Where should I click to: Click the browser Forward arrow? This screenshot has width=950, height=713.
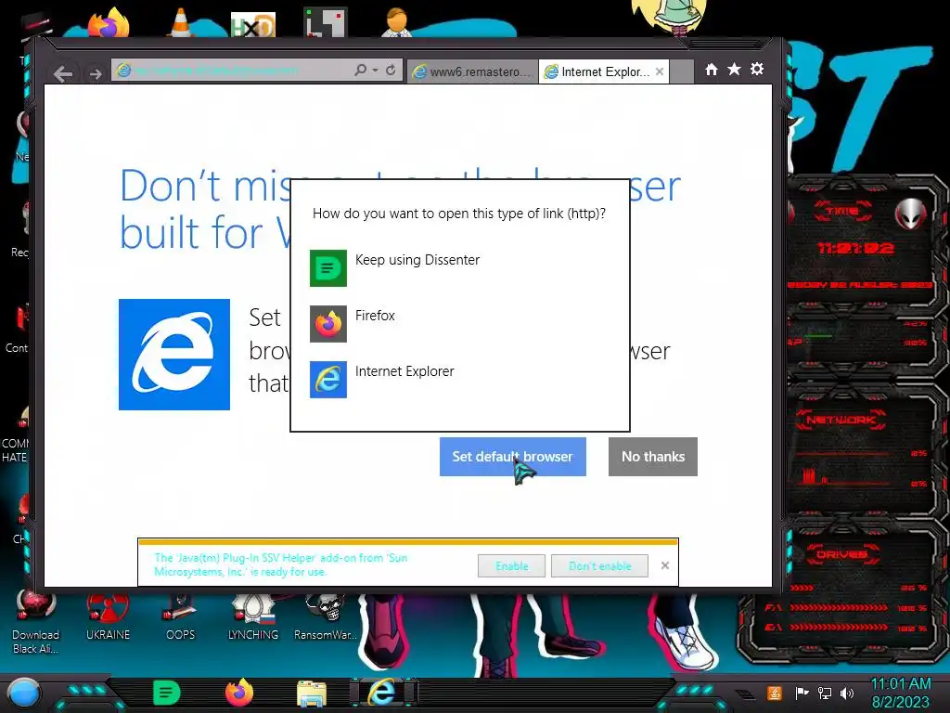[x=96, y=74]
